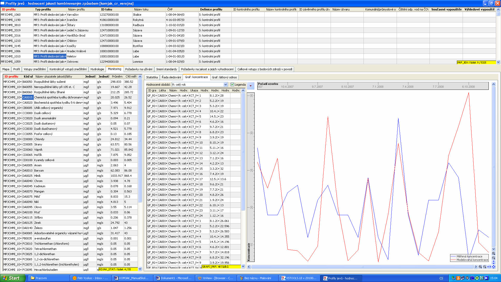
Task: Open Požadavky na užívání tab
Action: 139,69
